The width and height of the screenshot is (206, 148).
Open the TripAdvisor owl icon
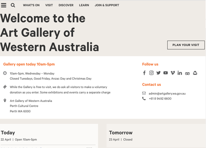click(187, 73)
